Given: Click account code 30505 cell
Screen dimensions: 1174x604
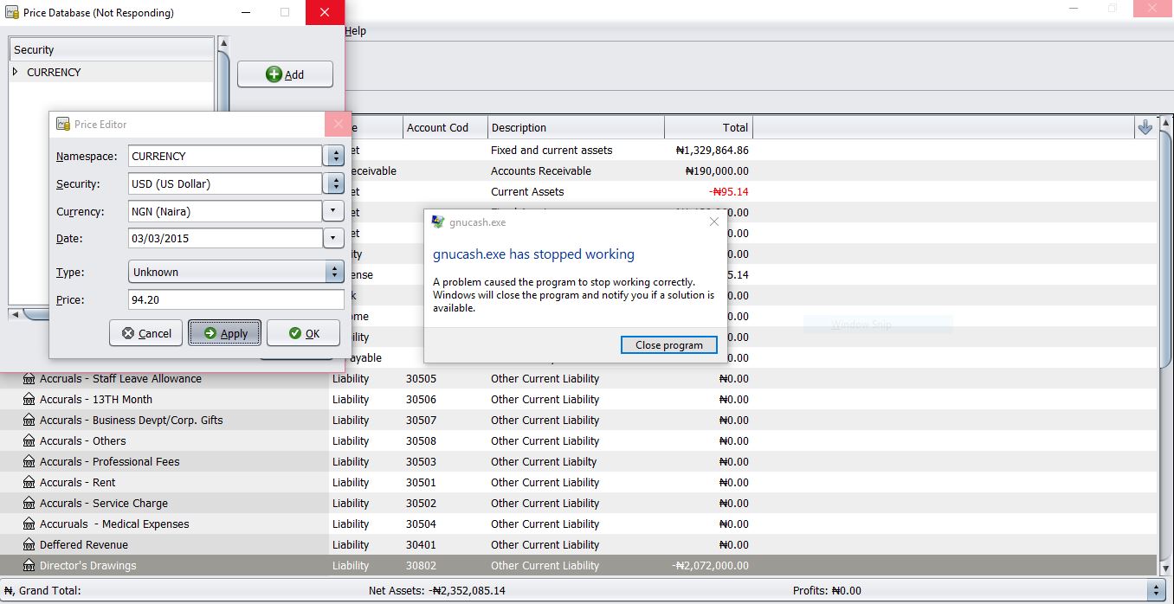Looking at the screenshot, I should coord(422,379).
